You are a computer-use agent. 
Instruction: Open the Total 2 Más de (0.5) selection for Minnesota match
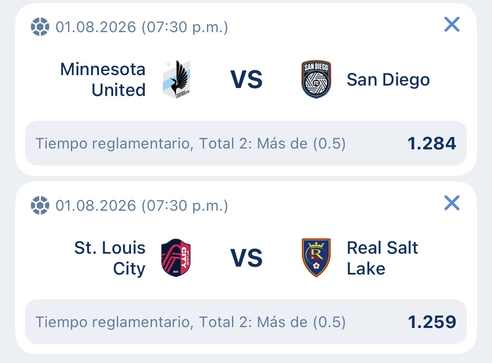coord(246,144)
